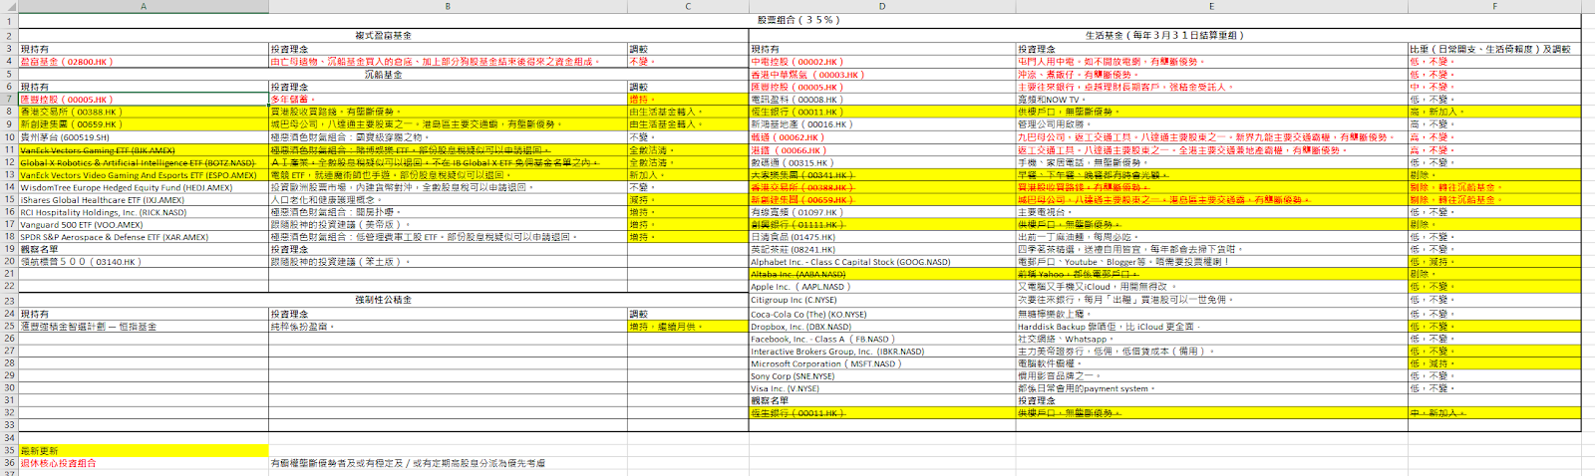This screenshot has width=1595, height=476.
Task: Select cell Microsoft Corporation (MSFT.NASD)
Action: [882, 363]
